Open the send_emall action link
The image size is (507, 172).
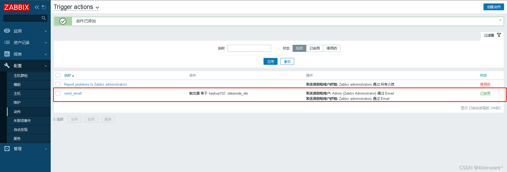pyautogui.click(x=73, y=93)
